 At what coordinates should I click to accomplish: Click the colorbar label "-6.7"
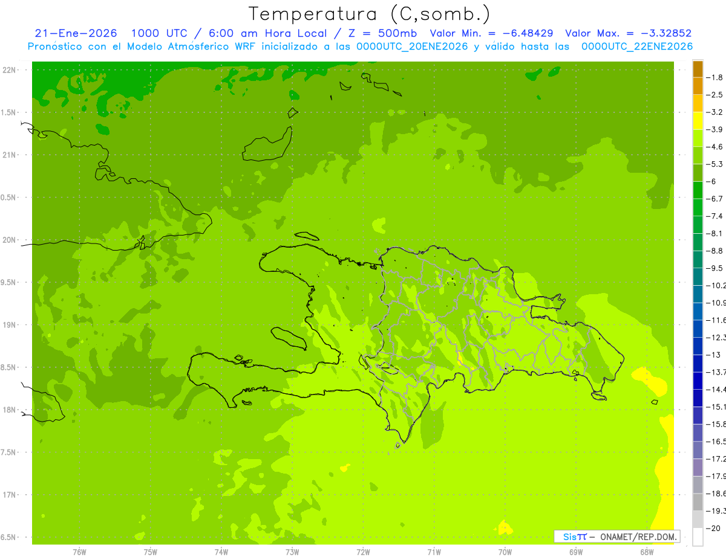tap(715, 199)
